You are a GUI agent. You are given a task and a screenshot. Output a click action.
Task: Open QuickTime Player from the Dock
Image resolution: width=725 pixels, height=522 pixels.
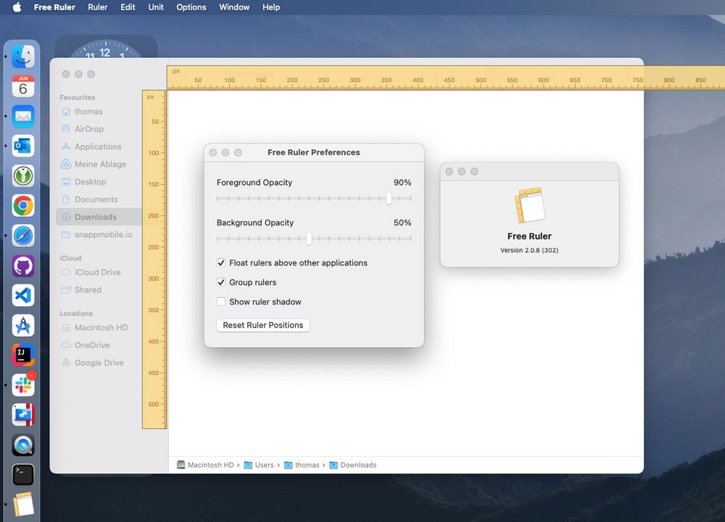pos(23,444)
